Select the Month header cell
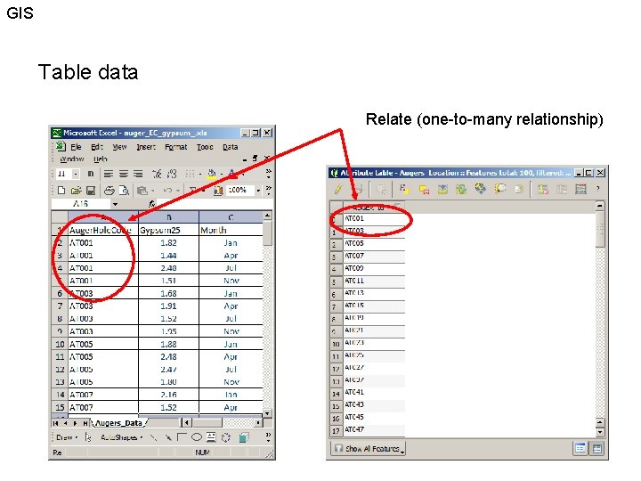Screen dimensions: 641x481 (231, 230)
